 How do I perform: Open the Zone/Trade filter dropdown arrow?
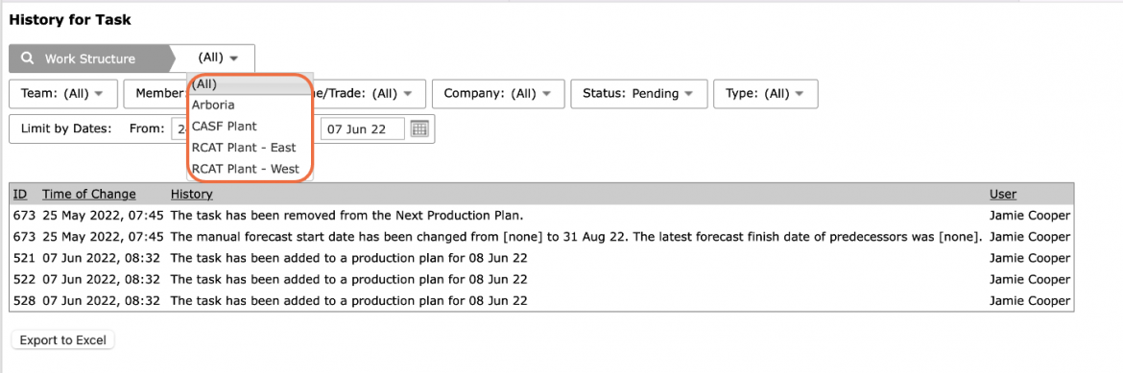[408, 94]
